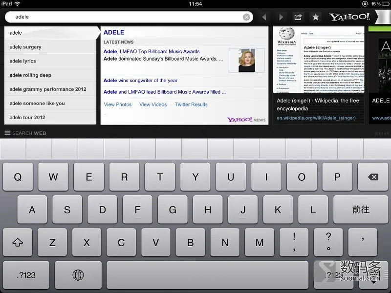Open 'Adele, LMFAO Top Billboard Music Awards'

pos(152,51)
